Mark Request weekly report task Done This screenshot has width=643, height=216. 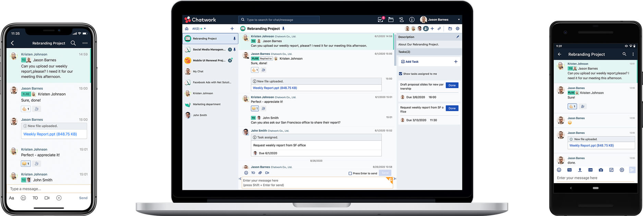click(x=452, y=108)
